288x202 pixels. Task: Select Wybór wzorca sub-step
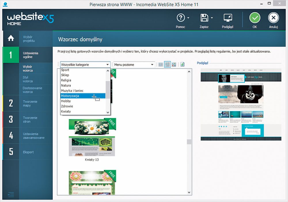click(x=36, y=68)
